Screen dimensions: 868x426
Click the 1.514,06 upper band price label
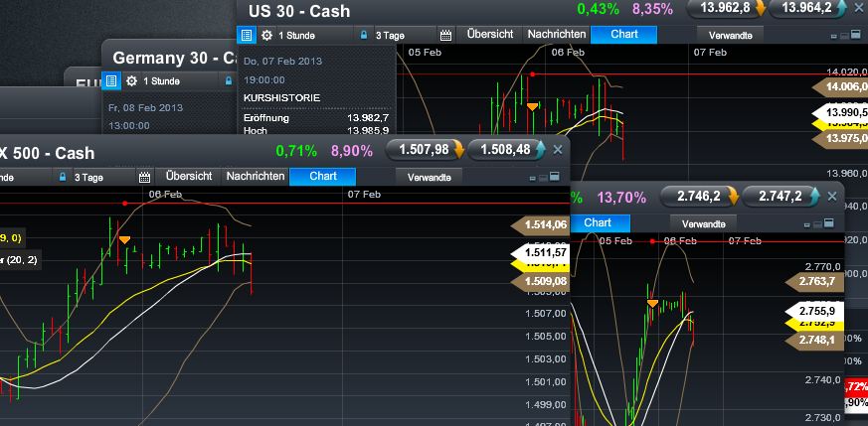540,224
